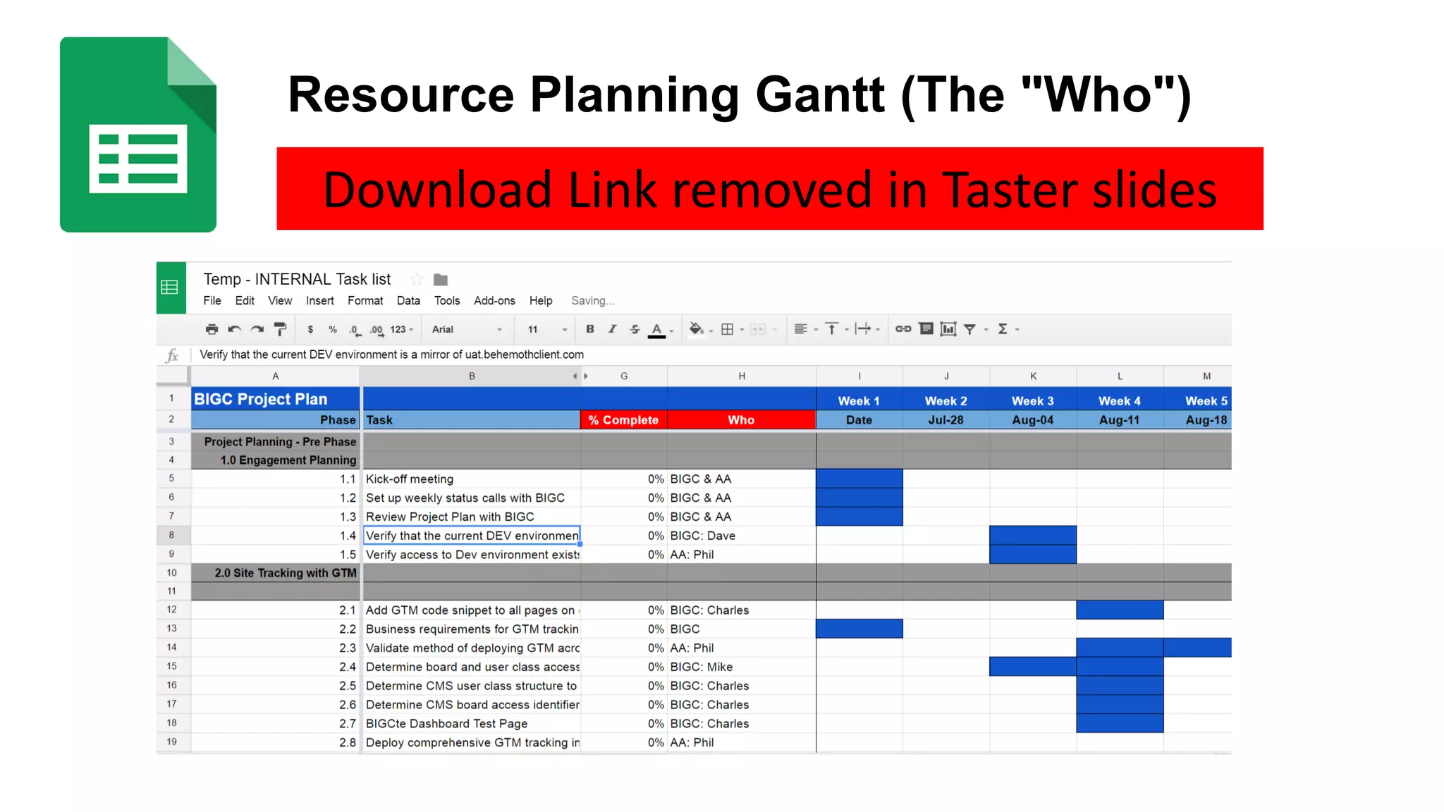Open the Borders menu
1444x812 pixels.
[x=733, y=329]
